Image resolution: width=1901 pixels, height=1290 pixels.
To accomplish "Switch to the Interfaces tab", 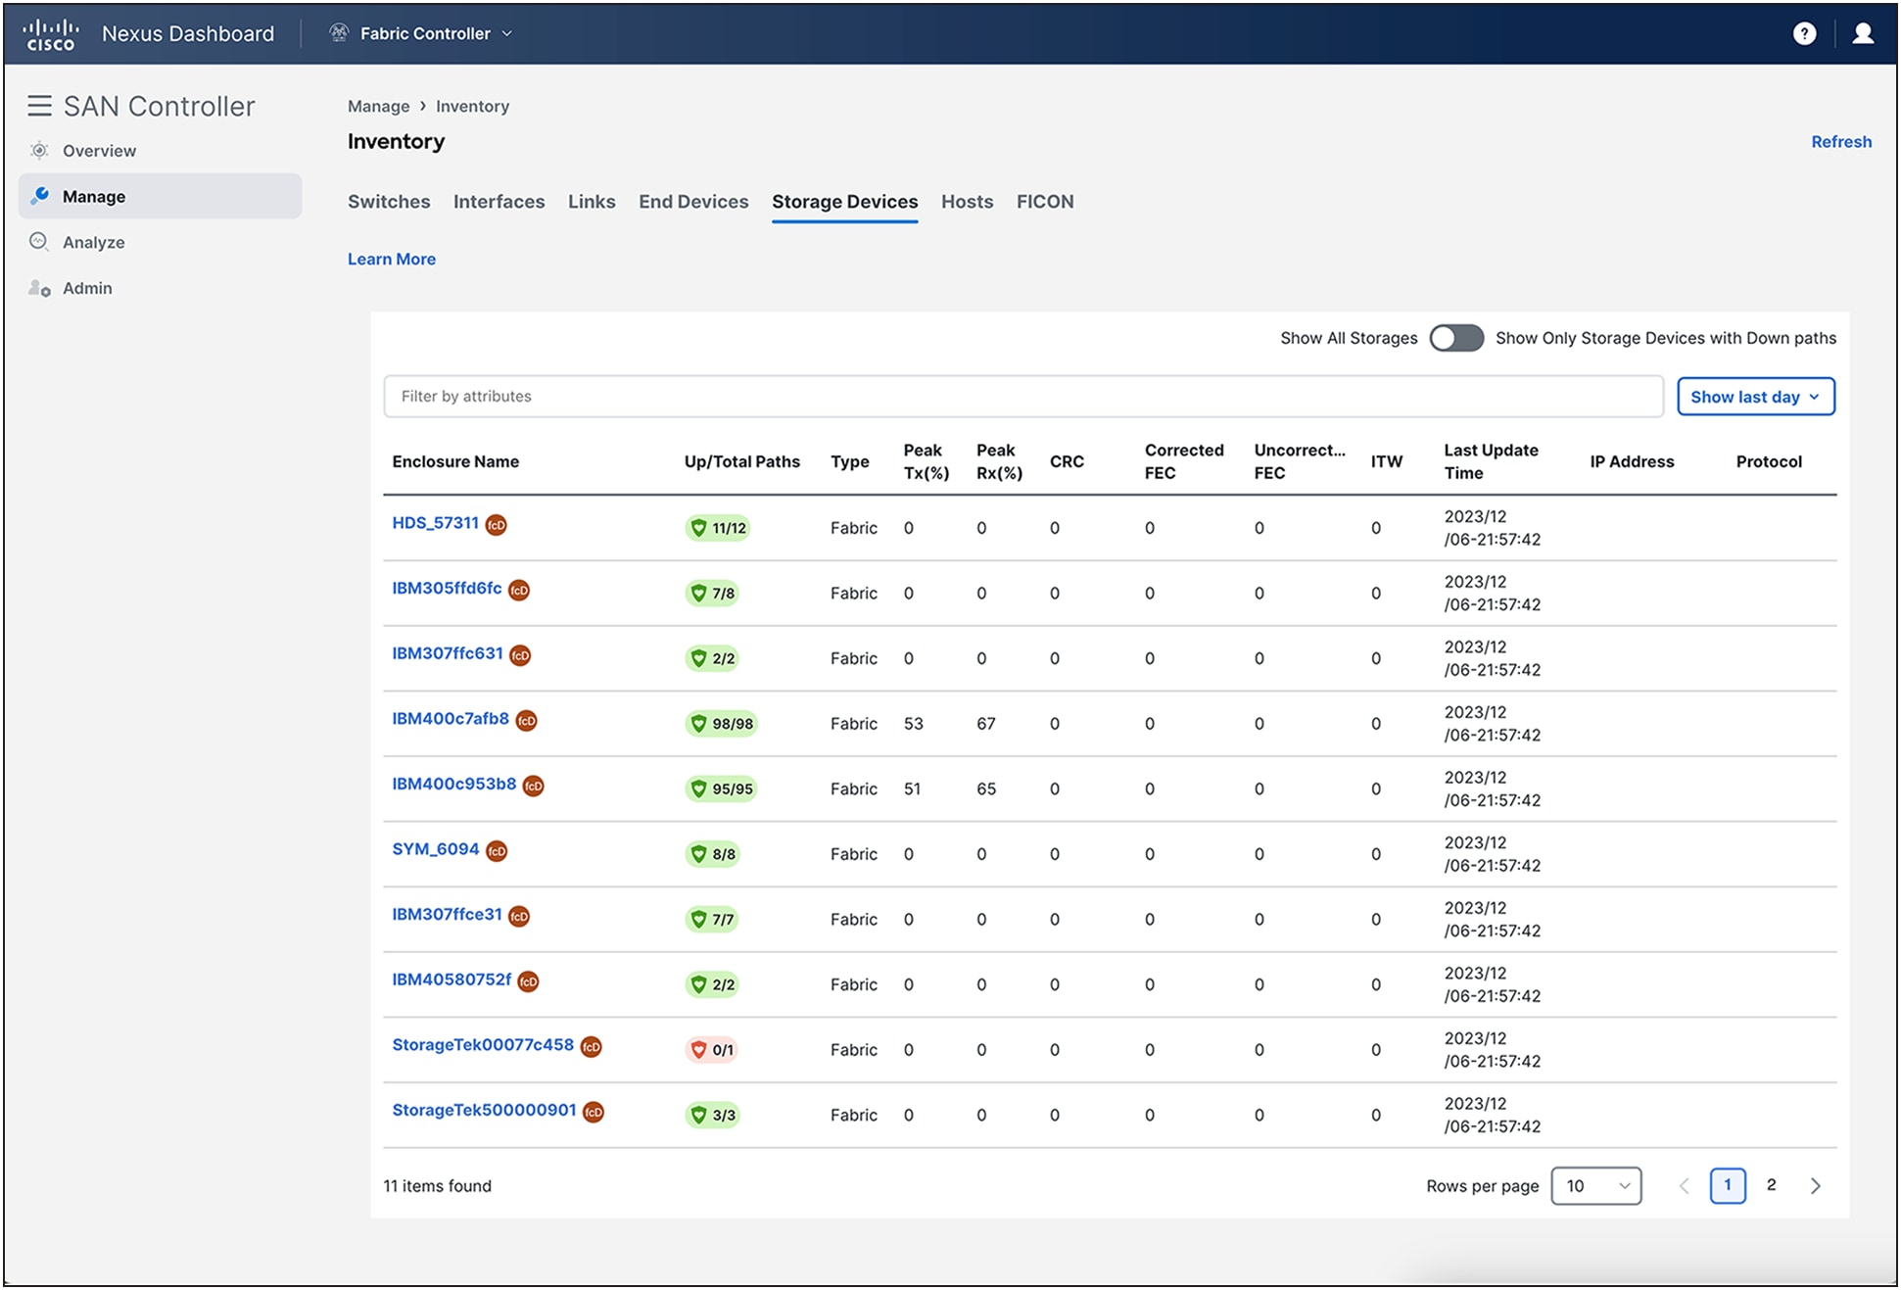I will (499, 202).
